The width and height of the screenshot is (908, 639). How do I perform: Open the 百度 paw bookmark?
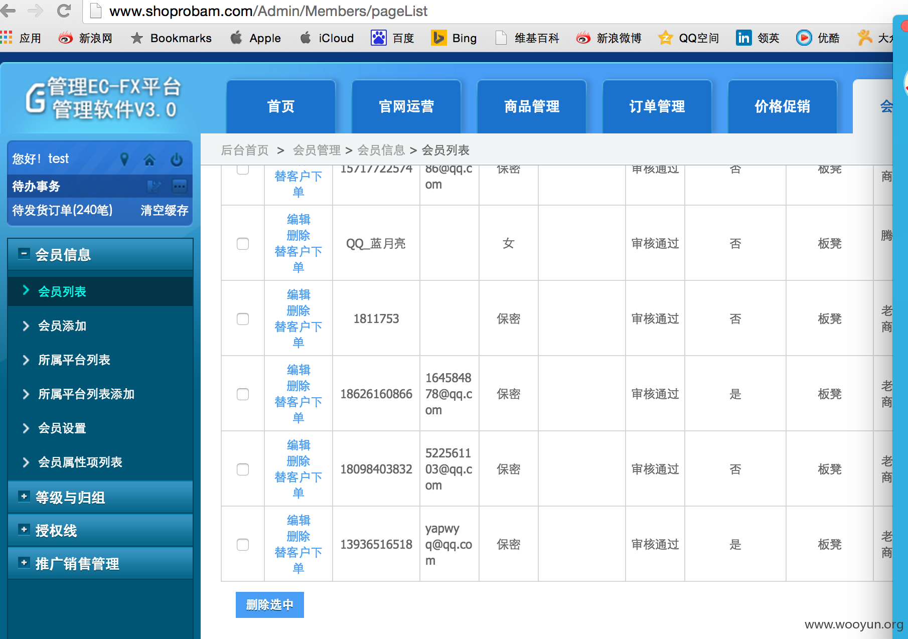pyautogui.click(x=392, y=38)
